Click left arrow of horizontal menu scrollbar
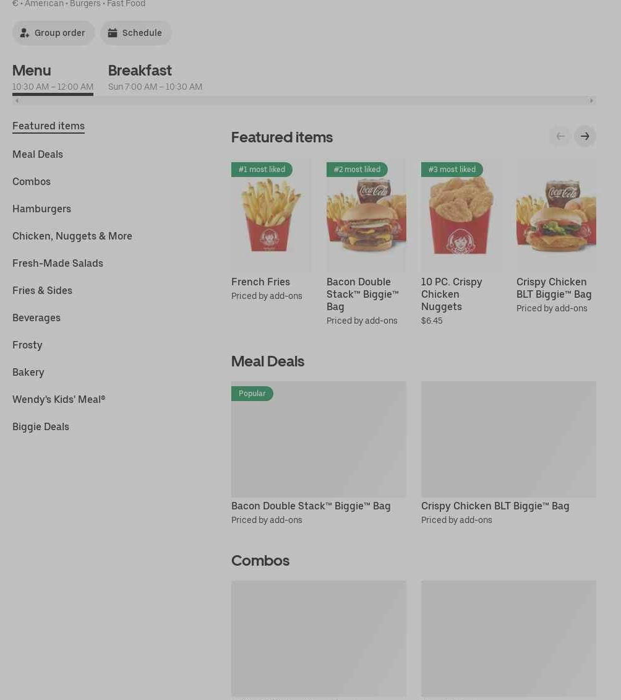Viewport: 621px width, 700px height. click(17, 101)
